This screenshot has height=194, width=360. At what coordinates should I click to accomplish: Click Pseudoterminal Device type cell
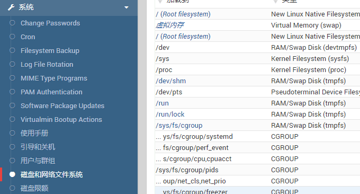click(x=316, y=92)
